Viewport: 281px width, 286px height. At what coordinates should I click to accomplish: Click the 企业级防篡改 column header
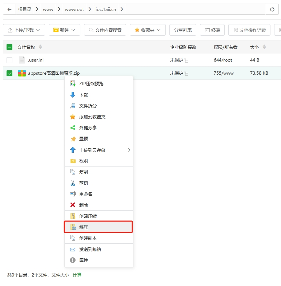click(x=183, y=47)
